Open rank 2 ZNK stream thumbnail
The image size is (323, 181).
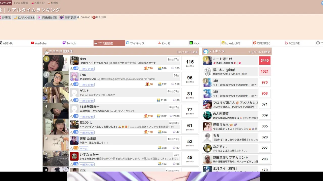pyautogui.click(x=56, y=79)
